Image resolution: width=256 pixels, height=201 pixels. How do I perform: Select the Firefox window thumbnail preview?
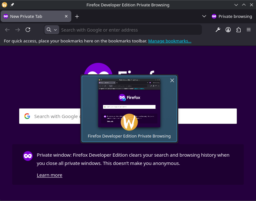(129, 103)
